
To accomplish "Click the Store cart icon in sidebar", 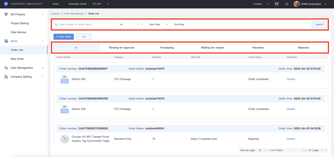I will point(6,41).
